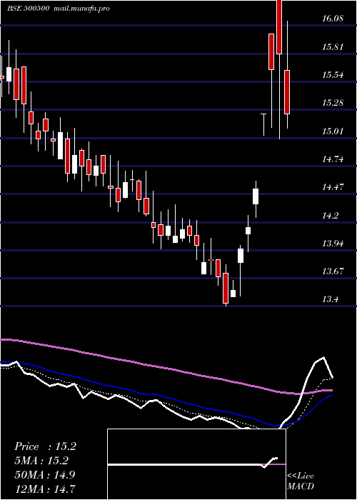Screen dimensions: 357x500
Task: Select the 14.74 price axis label
Action: click(x=333, y=159)
